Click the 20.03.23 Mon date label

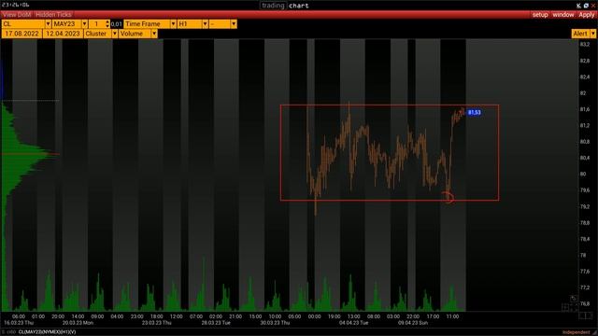(x=78, y=323)
